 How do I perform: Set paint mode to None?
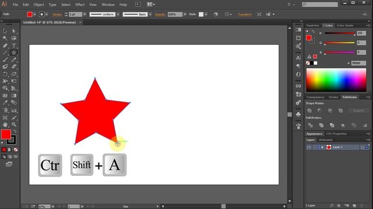[x=16, y=150]
